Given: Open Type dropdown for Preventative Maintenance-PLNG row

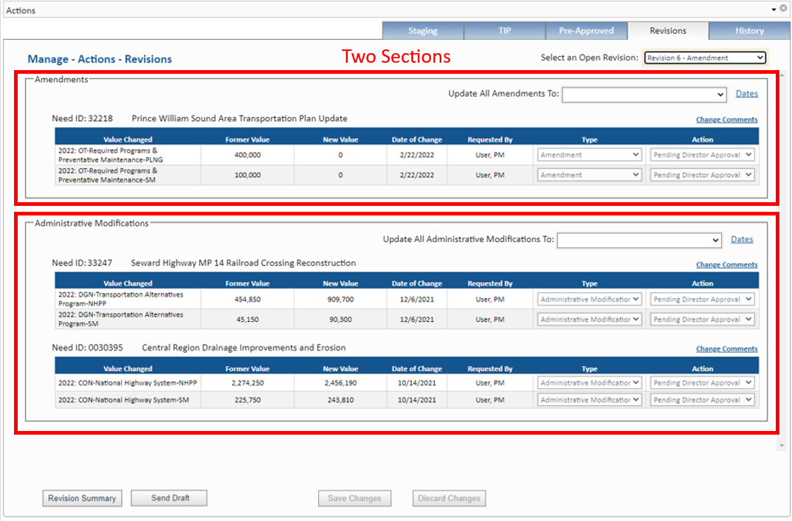Looking at the screenshot, I should tap(590, 155).
